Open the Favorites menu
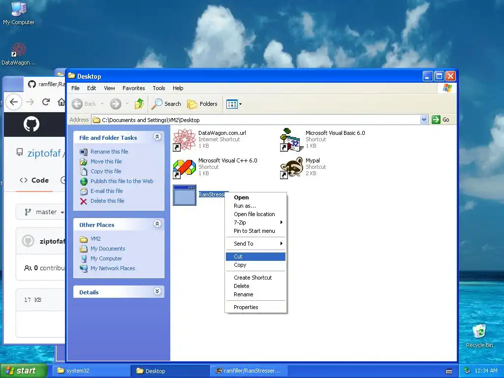This screenshot has height=378, width=504. [x=133, y=88]
